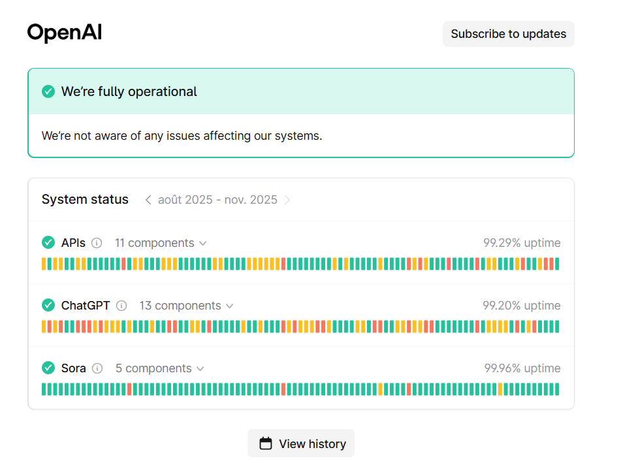Viewport: 621px width, 465px height.
Task: Go to next date range with right chevron
Action: click(287, 200)
